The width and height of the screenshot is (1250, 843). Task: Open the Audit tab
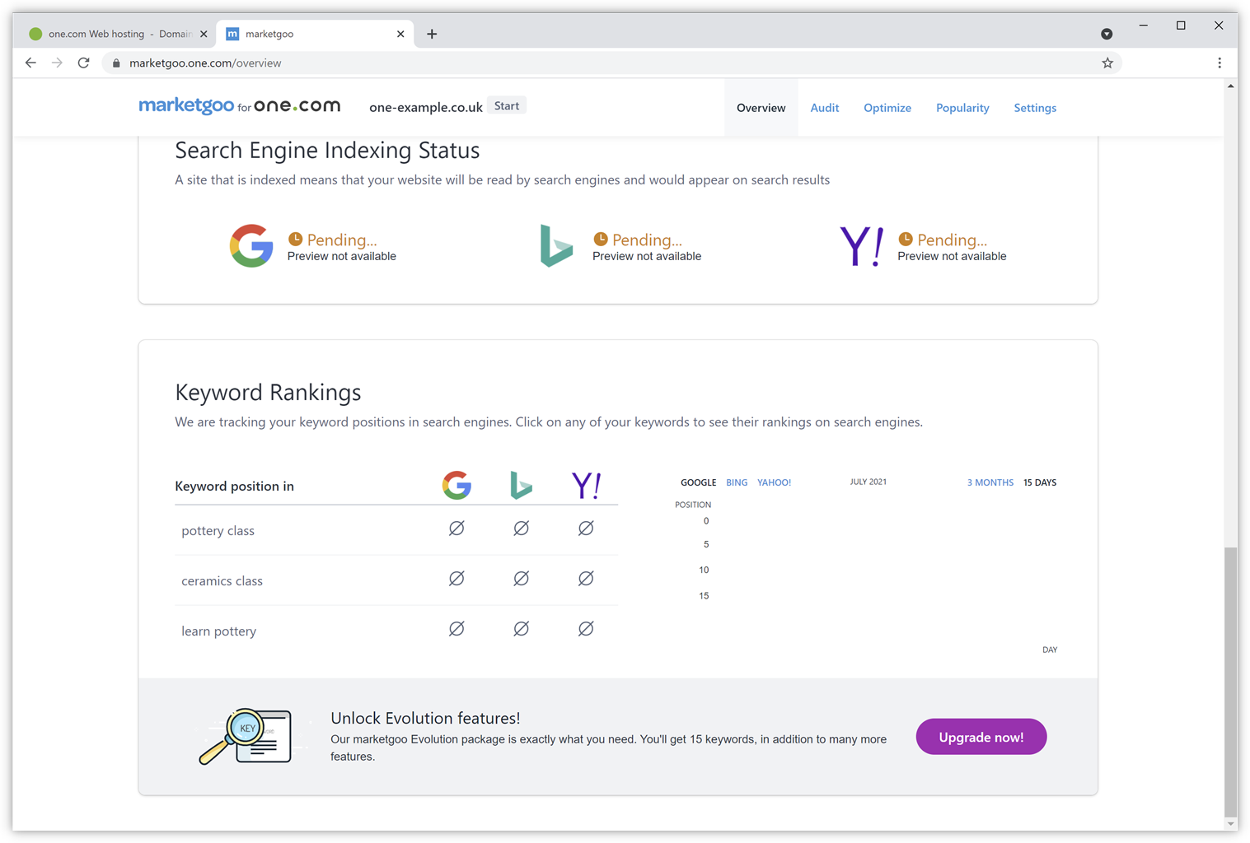(824, 108)
